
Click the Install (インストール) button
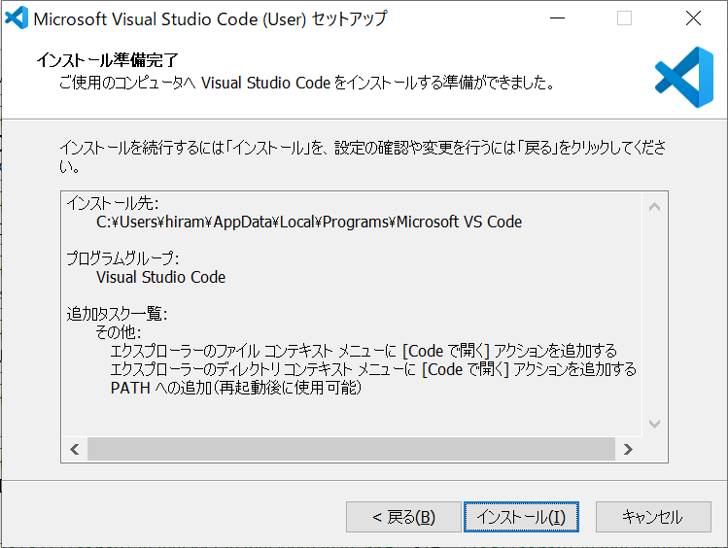(x=521, y=517)
